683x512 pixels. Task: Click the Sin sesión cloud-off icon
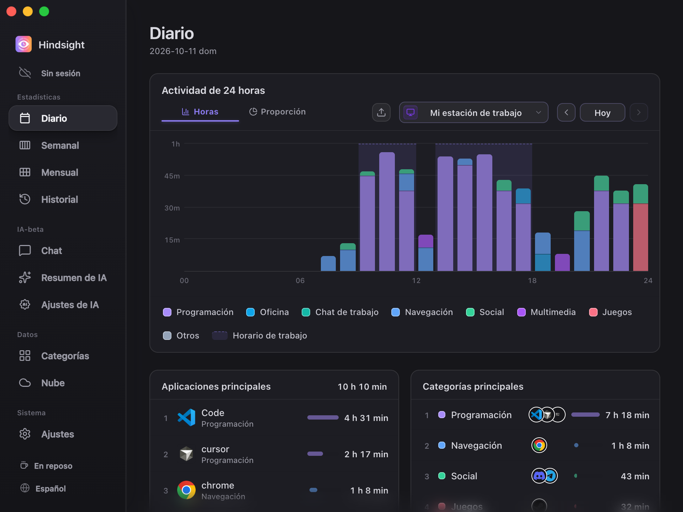(x=25, y=73)
